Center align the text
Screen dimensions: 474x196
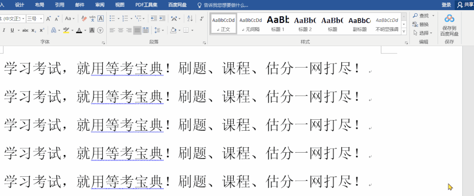click(121, 30)
